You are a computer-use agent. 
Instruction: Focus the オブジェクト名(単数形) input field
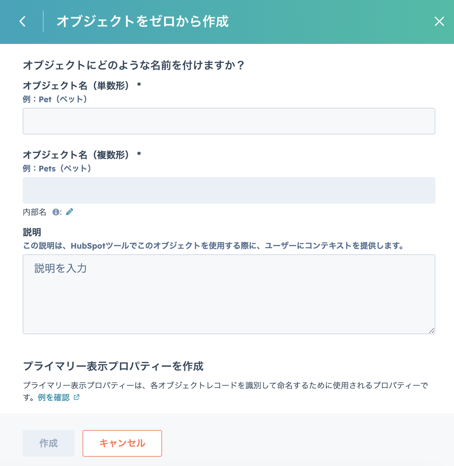click(x=229, y=121)
